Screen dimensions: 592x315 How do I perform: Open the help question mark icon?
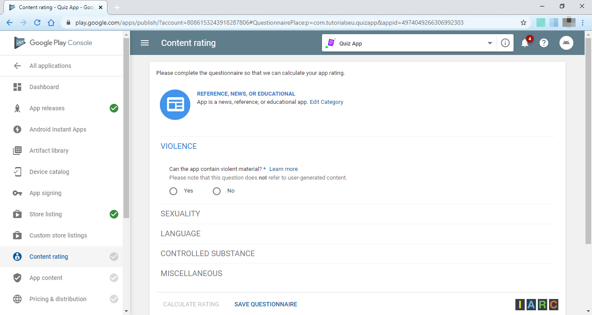coord(544,43)
